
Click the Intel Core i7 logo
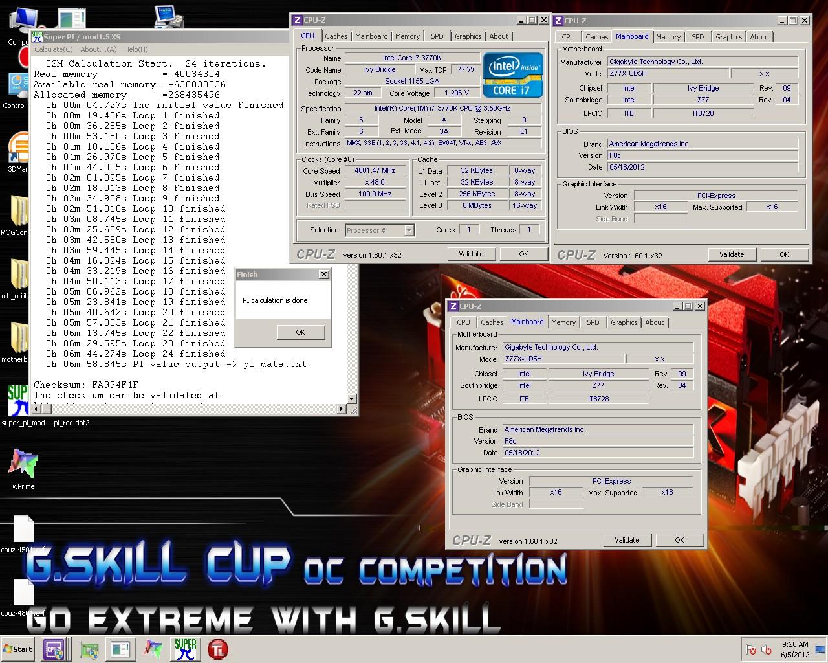coord(513,75)
